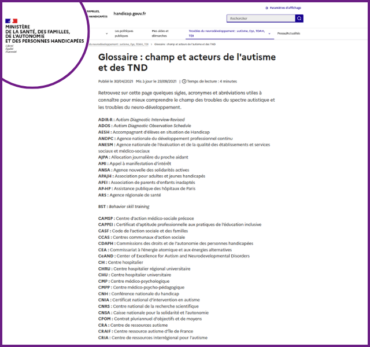Open the Presse/Actualités menu item

(288, 34)
